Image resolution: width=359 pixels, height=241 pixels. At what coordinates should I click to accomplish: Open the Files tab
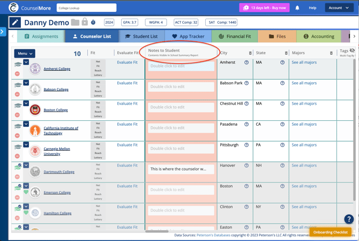click(x=277, y=36)
